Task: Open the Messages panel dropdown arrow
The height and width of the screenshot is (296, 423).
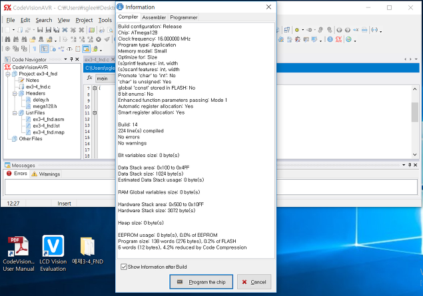Action: [x=404, y=165]
